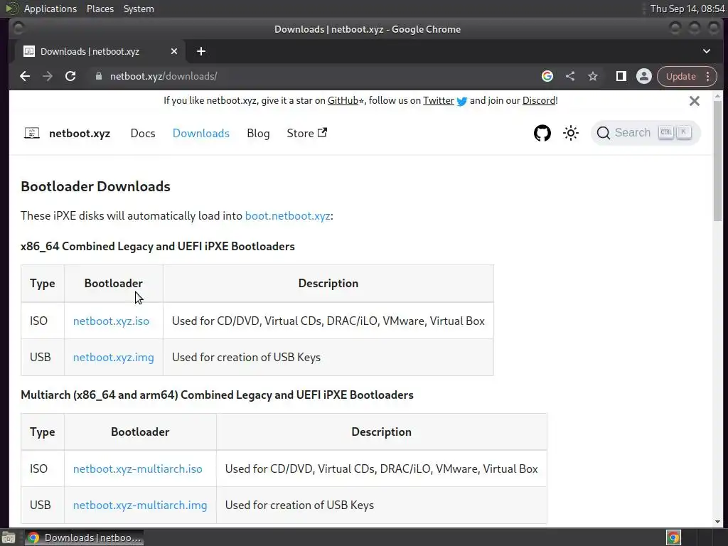Open the side panel icon in Chrome
Viewport: 728px width, 546px height.
621,76
